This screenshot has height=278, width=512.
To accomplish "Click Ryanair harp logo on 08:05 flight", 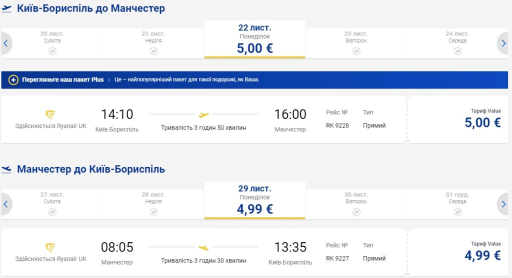I will tap(50, 247).
